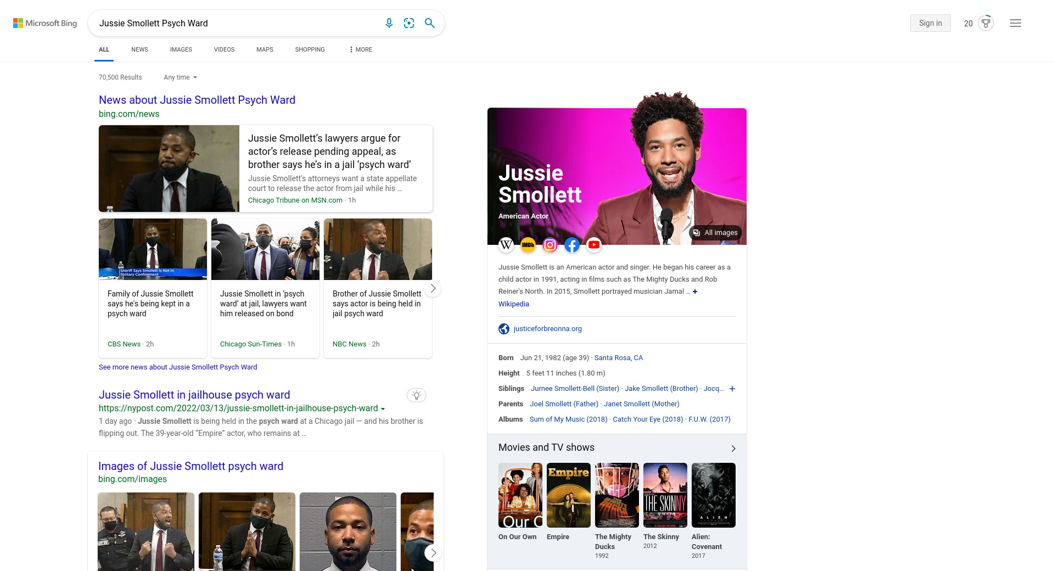This screenshot has width=1054, height=571.
Task: Open F.U.W. (2017) album link
Action: [x=709, y=419]
